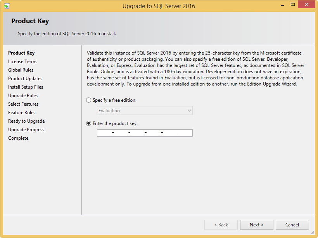This screenshot has width=318, height=238.
Task: Click 'Specify the edition of SQL Server 2016' subtitle
Action: point(67,34)
